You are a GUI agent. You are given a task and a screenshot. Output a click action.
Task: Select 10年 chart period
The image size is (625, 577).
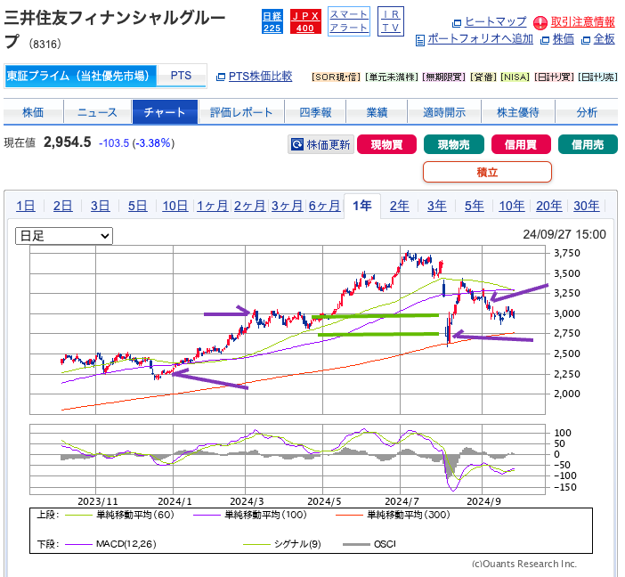click(512, 206)
